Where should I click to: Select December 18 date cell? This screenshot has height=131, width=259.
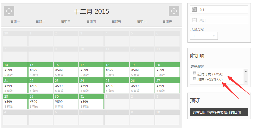click(x=117, y=70)
